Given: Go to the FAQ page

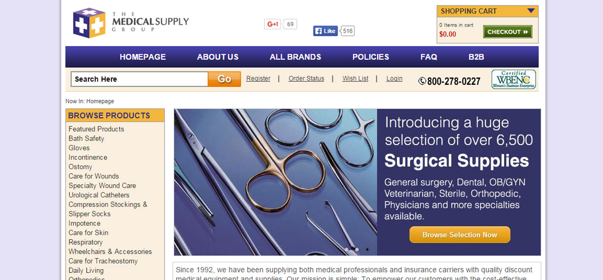Looking at the screenshot, I should point(428,57).
